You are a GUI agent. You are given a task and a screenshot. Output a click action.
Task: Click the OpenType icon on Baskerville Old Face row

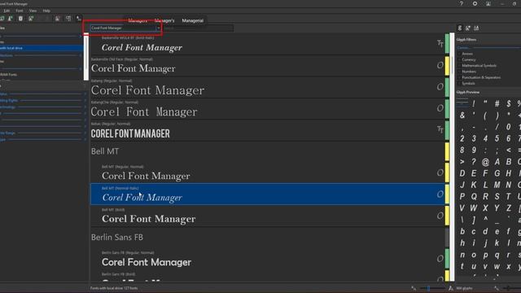(440, 65)
